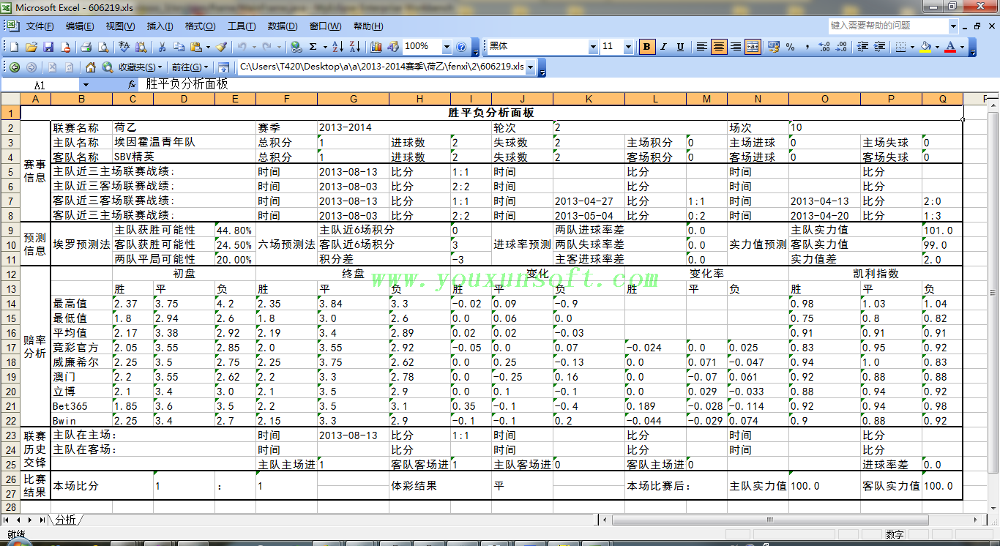Toggle Center alignment

[x=719, y=47]
